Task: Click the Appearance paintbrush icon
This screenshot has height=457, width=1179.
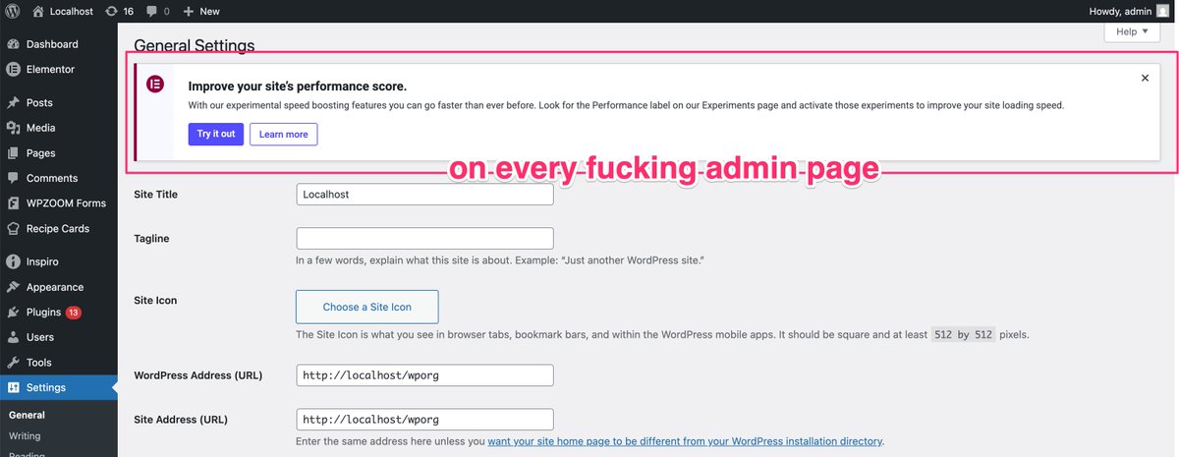Action: coord(13,287)
